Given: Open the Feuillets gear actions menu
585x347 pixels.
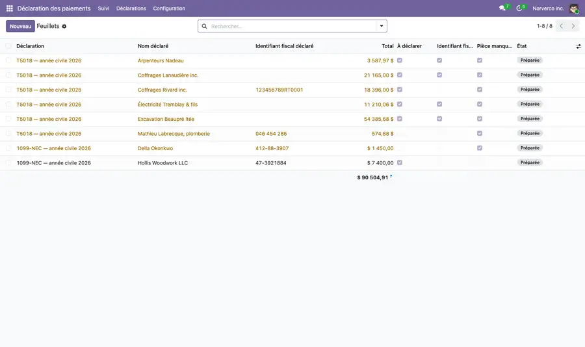Looking at the screenshot, I should [64, 27].
